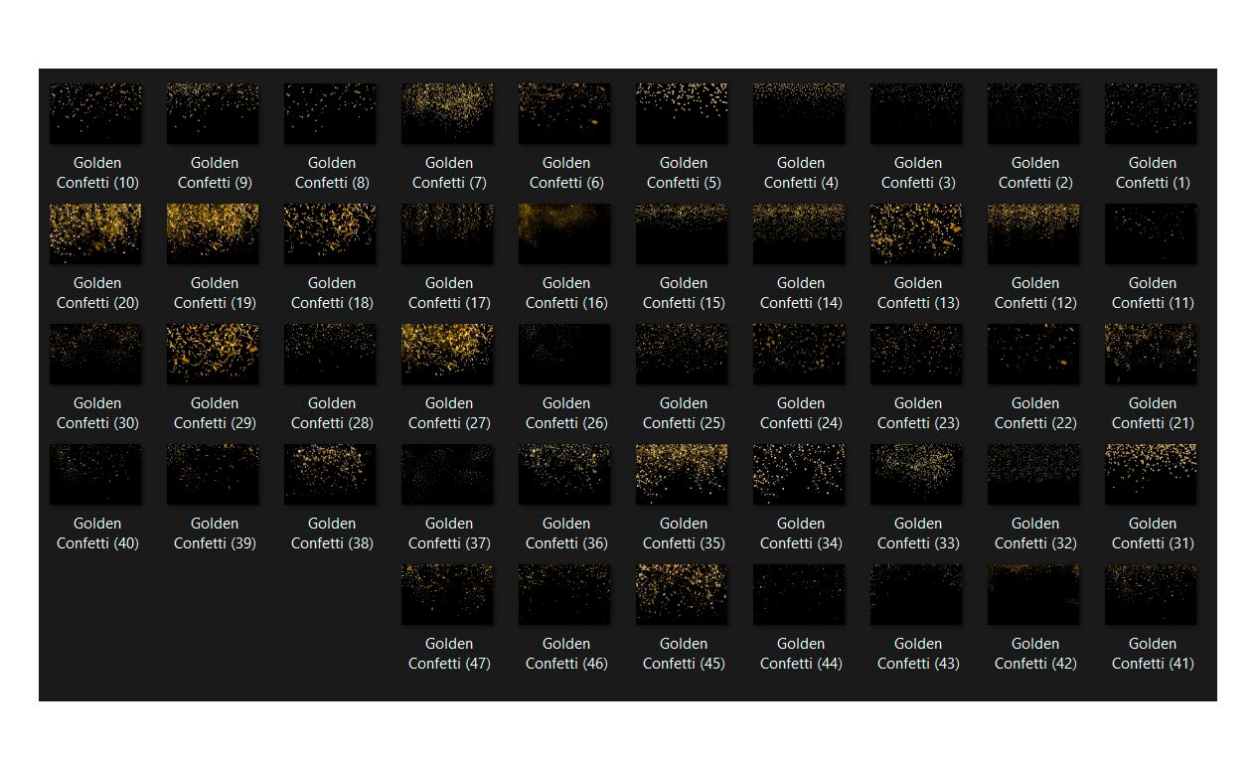Select the Golden Confetti (12) thumbnail
This screenshot has width=1256, height=761.
(x=1033, y=233)
